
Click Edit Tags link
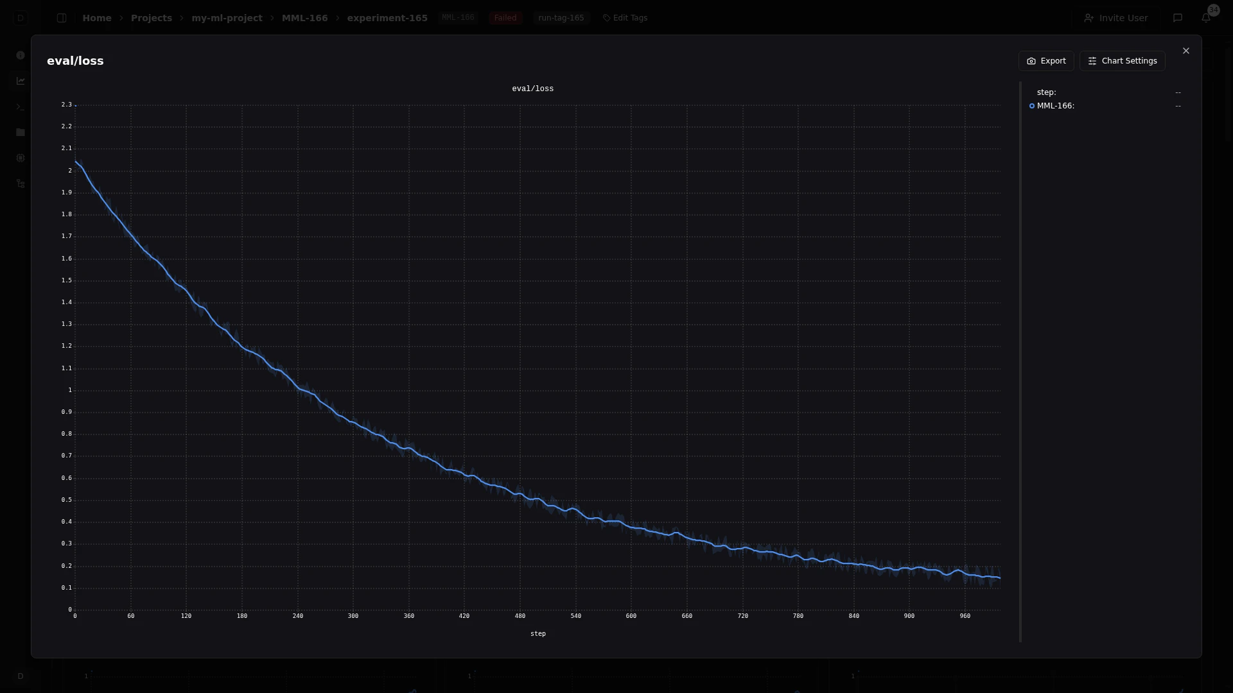point(625,18)
